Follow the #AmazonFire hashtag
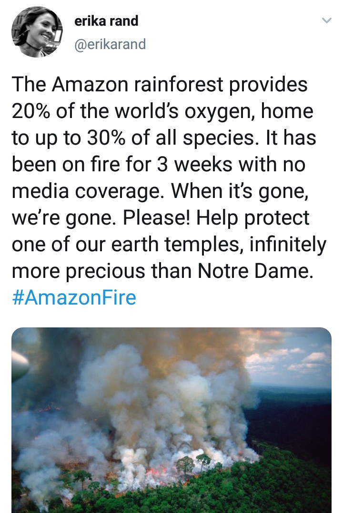 pyautogui.click(x=73, y=297)
